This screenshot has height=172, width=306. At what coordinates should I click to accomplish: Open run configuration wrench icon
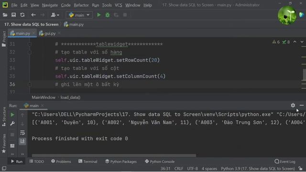12,123
